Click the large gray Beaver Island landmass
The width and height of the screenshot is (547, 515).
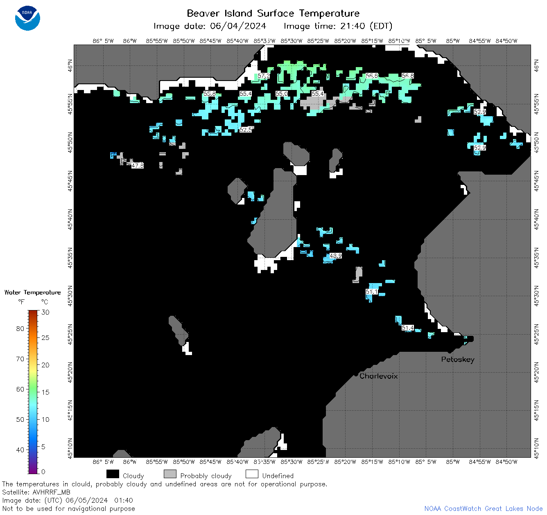pos(275,215)
